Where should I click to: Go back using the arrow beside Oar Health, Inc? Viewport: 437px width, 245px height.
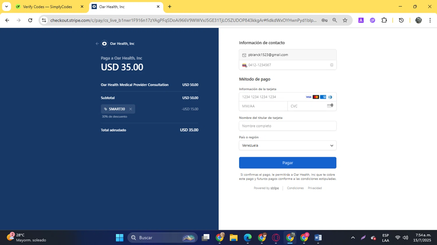coord(97,44)
